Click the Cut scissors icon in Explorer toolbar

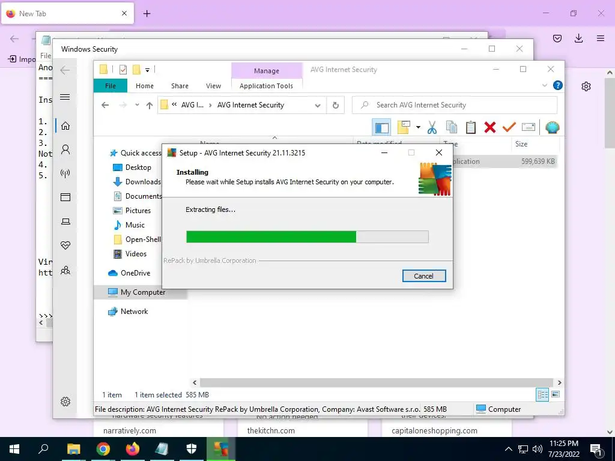click(432, 127)
